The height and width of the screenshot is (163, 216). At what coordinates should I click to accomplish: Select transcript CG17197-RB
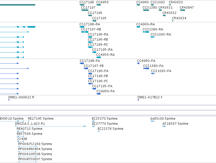pos(85,32)
